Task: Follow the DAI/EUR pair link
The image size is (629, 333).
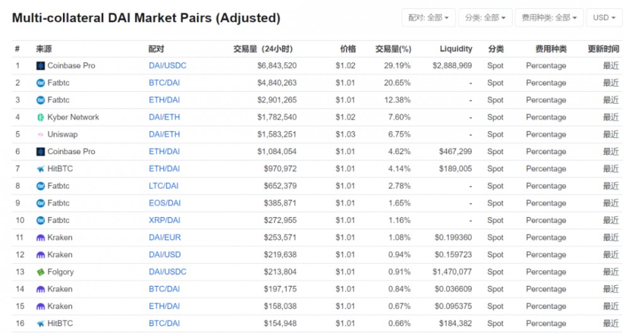Action: pyautogui.click(x=165, y=237)
